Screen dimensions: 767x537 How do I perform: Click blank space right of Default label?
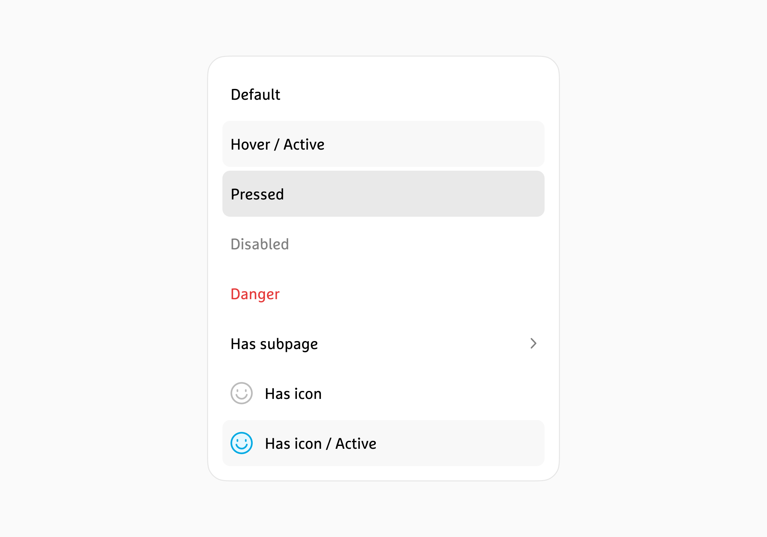click(418, 95)
